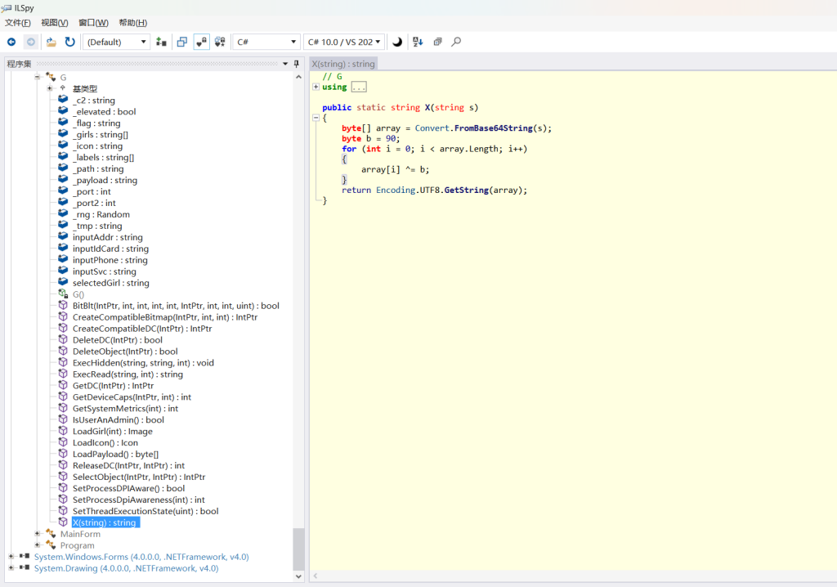Open the 文件(F) menu
Image resolution: width=837 pixels, height=587 pixels.
[18, 22]
